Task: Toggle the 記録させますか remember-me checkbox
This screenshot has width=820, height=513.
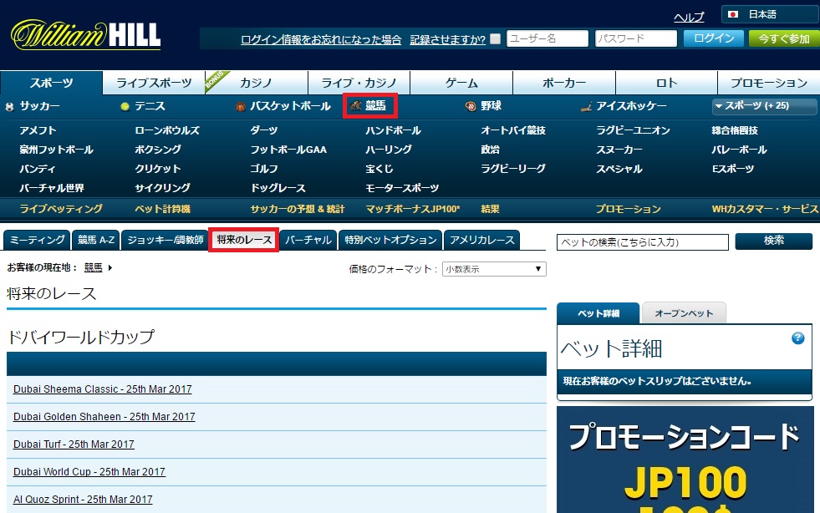Action: click(495, 38)
